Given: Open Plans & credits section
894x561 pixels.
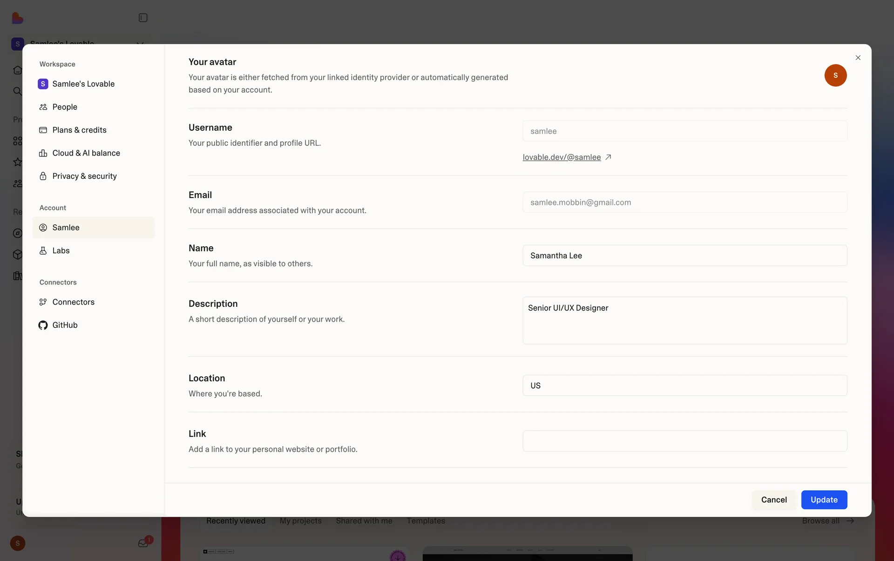Looking at the screenshot, I should pos(79,130).
